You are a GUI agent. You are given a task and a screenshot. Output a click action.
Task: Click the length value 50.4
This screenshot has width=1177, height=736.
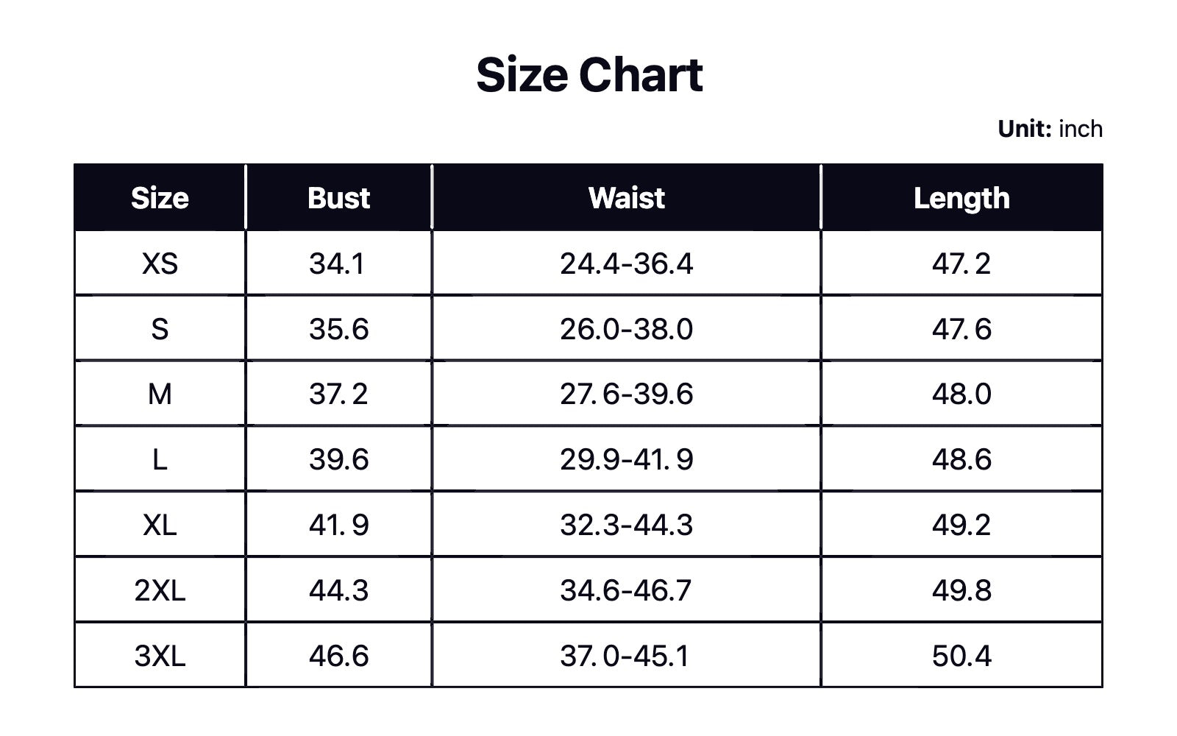coord(961,657)
